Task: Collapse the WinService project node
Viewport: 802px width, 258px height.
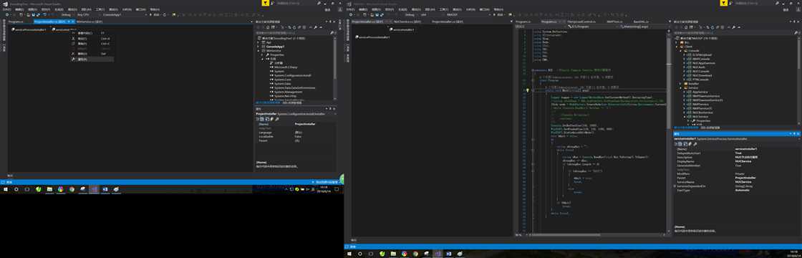Action: [259, 51]
